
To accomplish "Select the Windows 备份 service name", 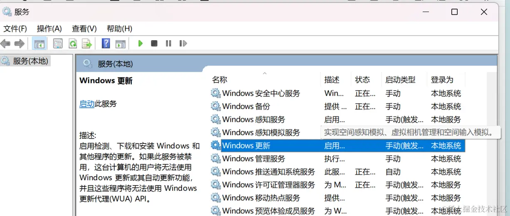I will point(246,106).
